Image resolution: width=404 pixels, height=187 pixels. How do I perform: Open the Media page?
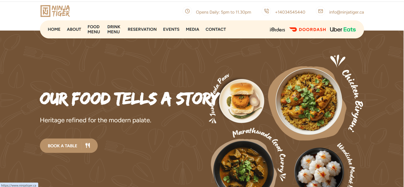click(x=192, y=29)
